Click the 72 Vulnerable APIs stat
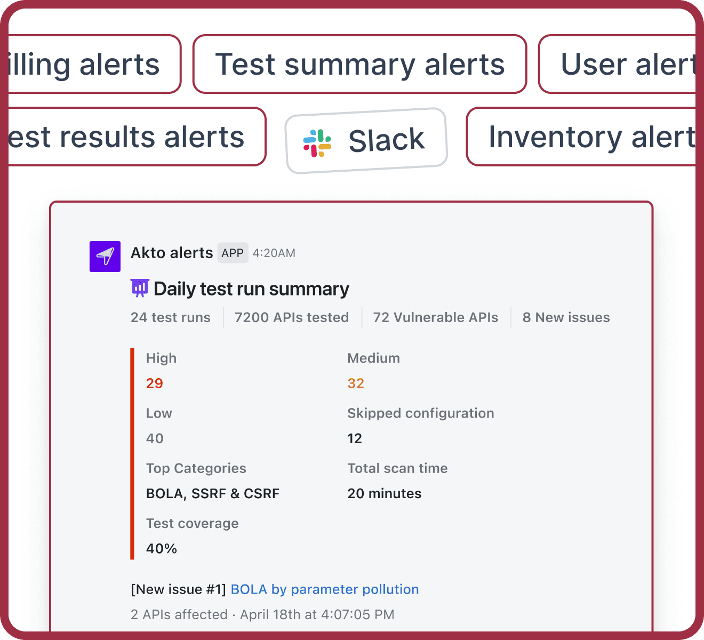704x640 pixels. (435, 317)
